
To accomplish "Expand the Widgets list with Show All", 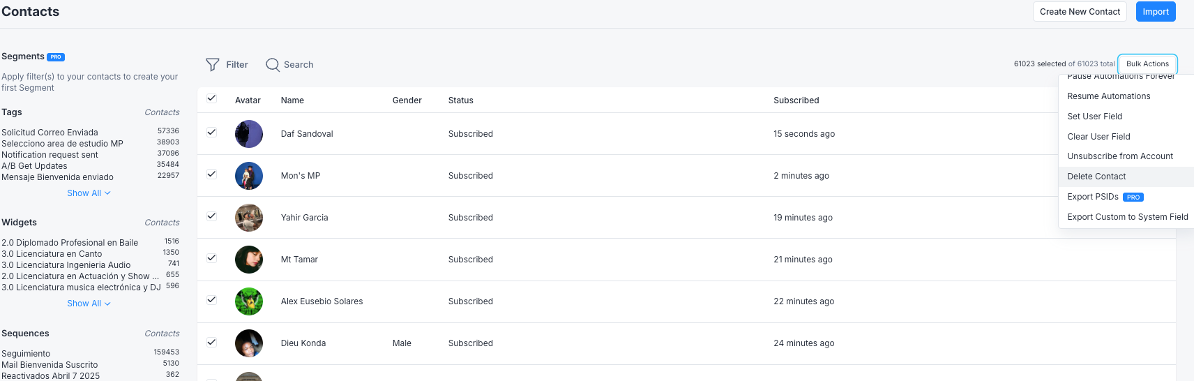I will tap(89, 304).
